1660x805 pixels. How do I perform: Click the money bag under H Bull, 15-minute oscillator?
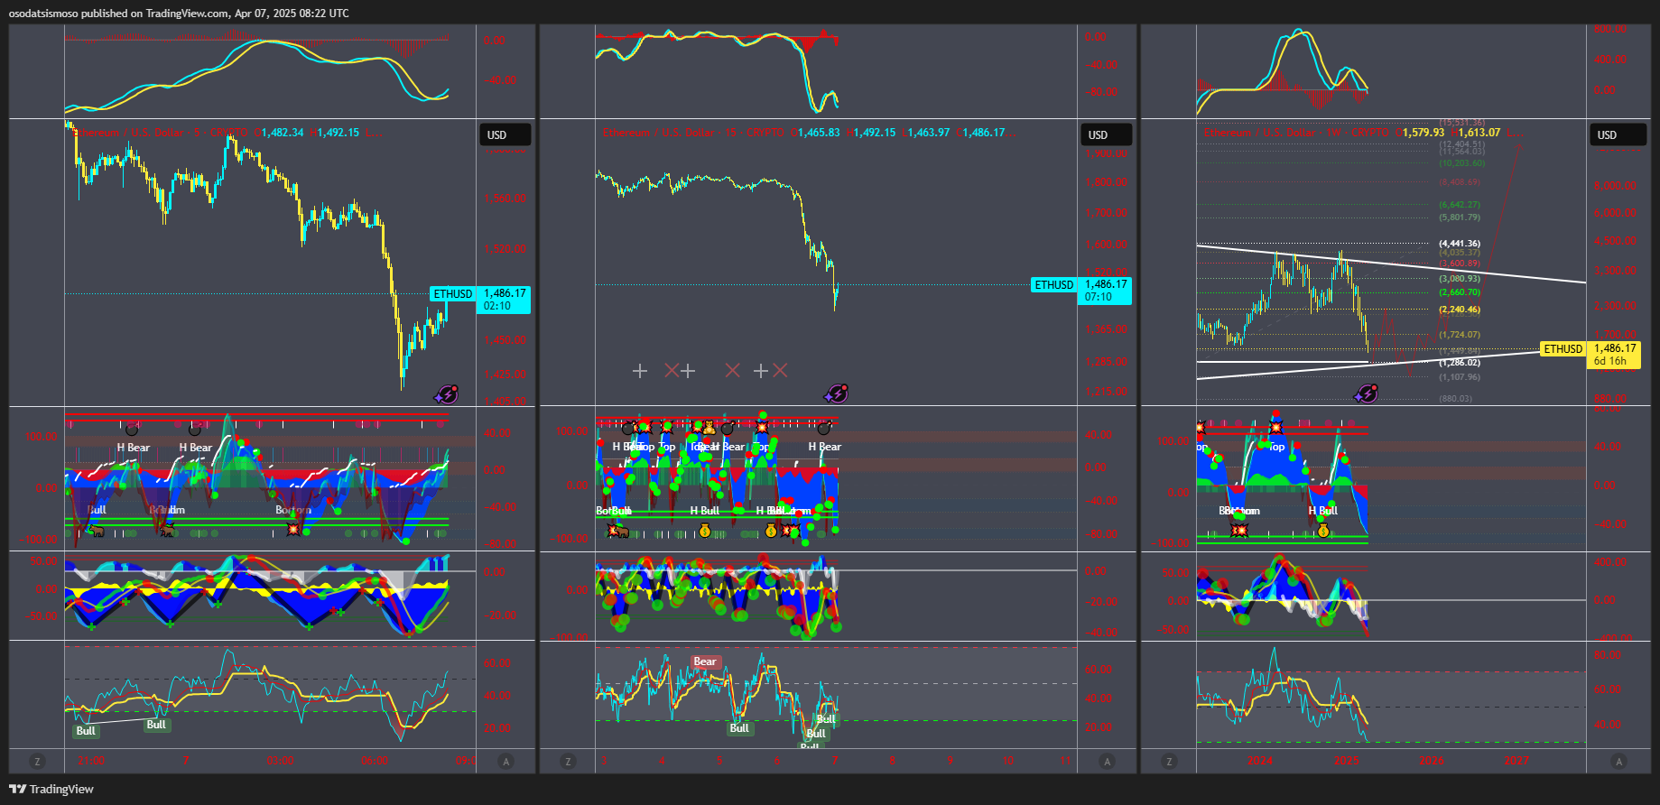(x=705, y=531)
